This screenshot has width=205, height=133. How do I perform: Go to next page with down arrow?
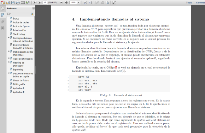(39, 3)
